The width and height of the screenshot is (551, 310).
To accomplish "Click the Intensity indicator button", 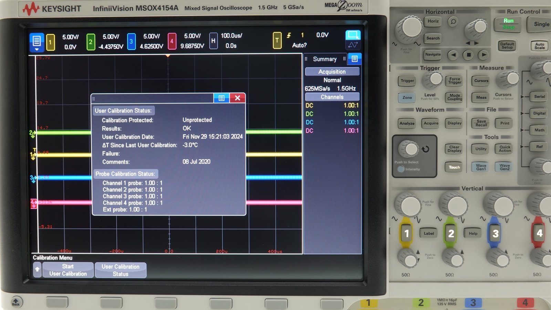I will 401,169.
